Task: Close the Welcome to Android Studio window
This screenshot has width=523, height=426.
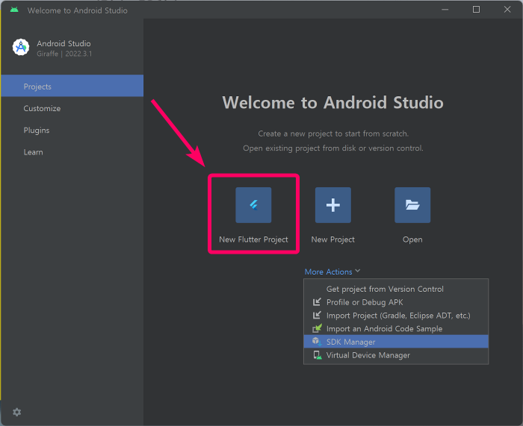Action: click(507, 10)
